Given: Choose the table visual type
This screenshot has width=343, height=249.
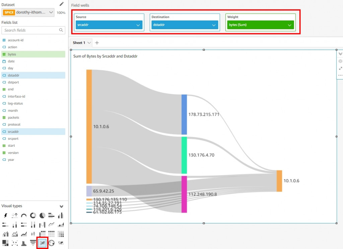Looking at the screenshot, I should pyautogui.click(x=51, y=234).
